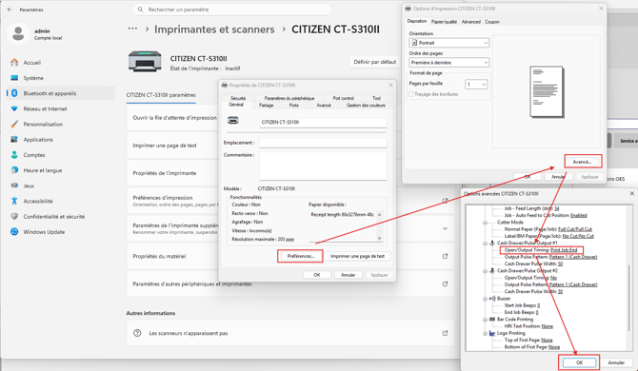Click the Confidentialité et sécurité shield icon
Screen dimensions: 638x371
point(14,216)
